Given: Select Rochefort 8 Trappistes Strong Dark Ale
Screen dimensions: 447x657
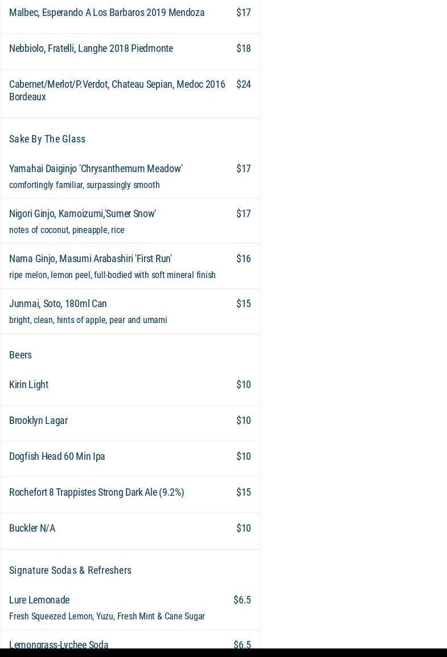Looking at the screenshot, I should [97, 492].
